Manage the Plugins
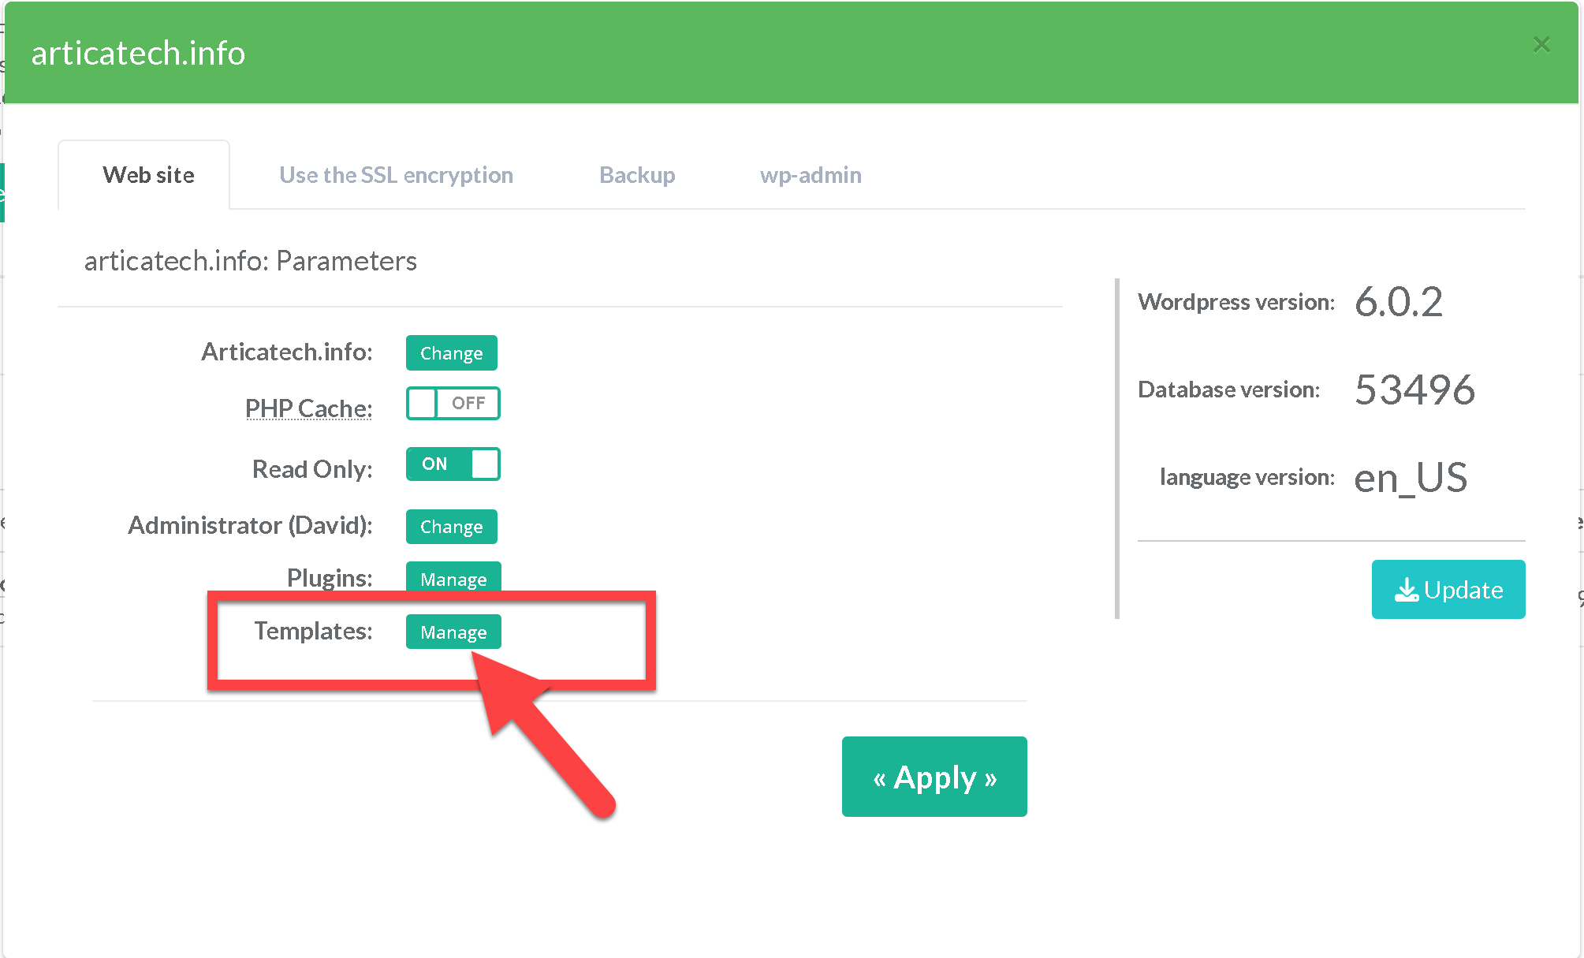1584x958 pixels. pos(453,578)
